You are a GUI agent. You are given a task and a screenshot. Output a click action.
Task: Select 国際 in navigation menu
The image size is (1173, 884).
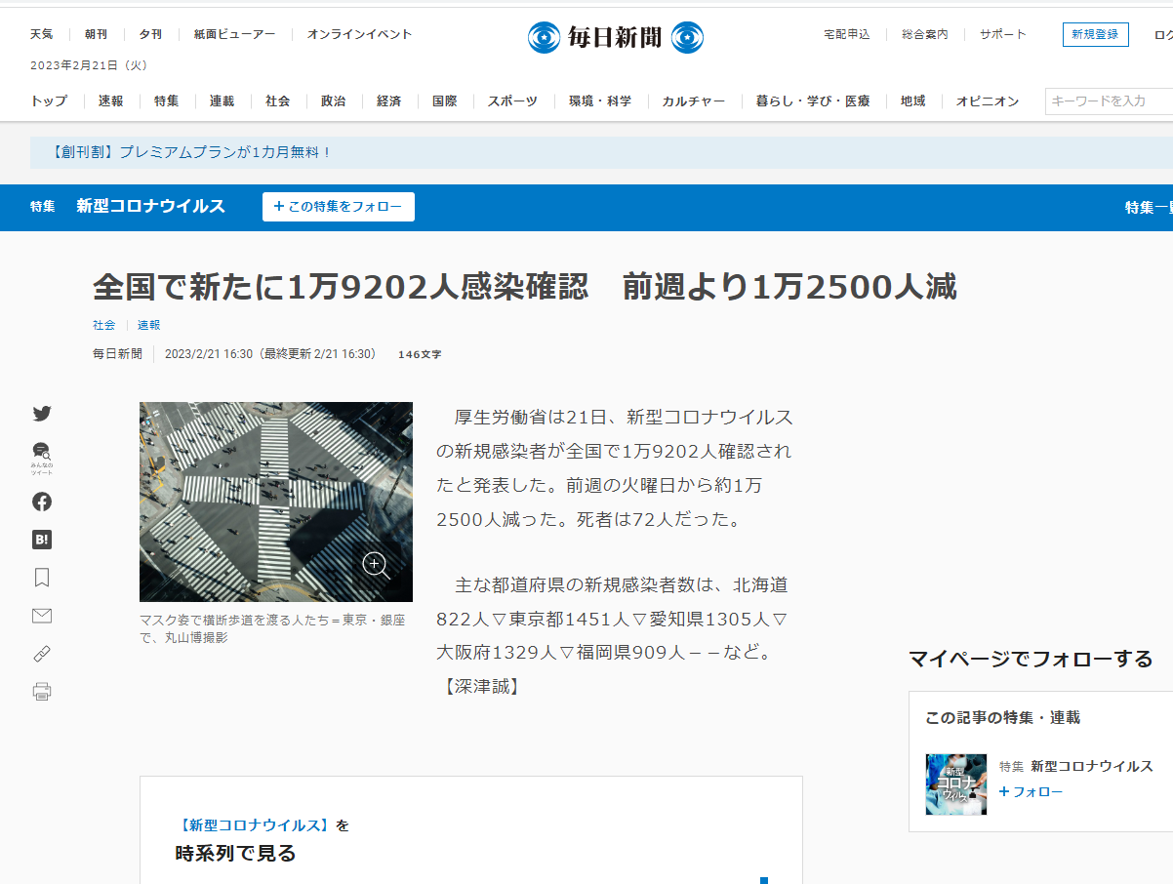444,100
